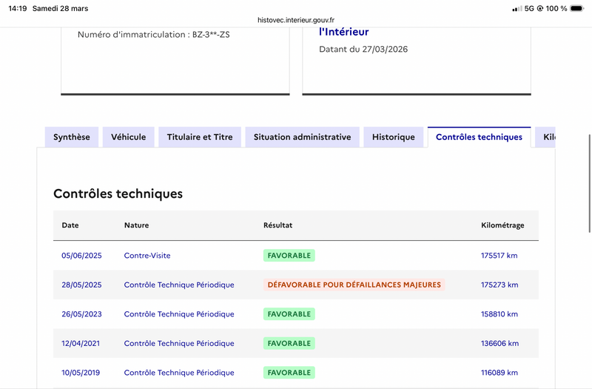
Task: Click the FAVORABLE badge for 12/04/2021
Action: tap(289, 344)
